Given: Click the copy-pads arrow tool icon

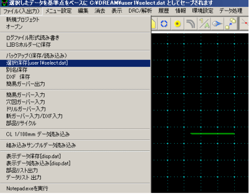Looking at the screenshot, I should 230,24.
